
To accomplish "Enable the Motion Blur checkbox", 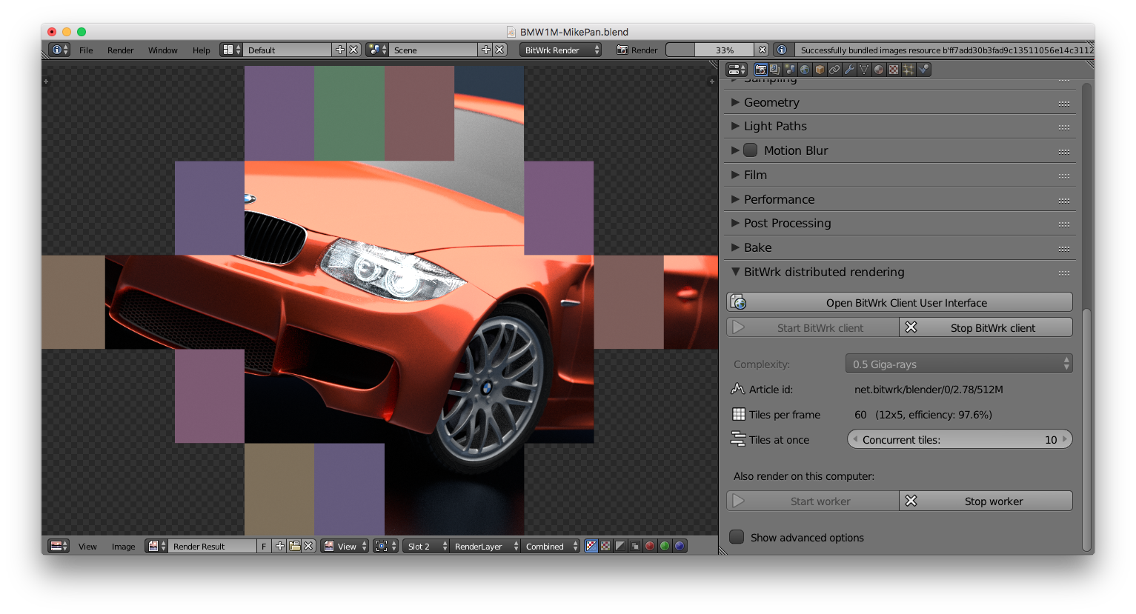I will click(x=751, y=150).
